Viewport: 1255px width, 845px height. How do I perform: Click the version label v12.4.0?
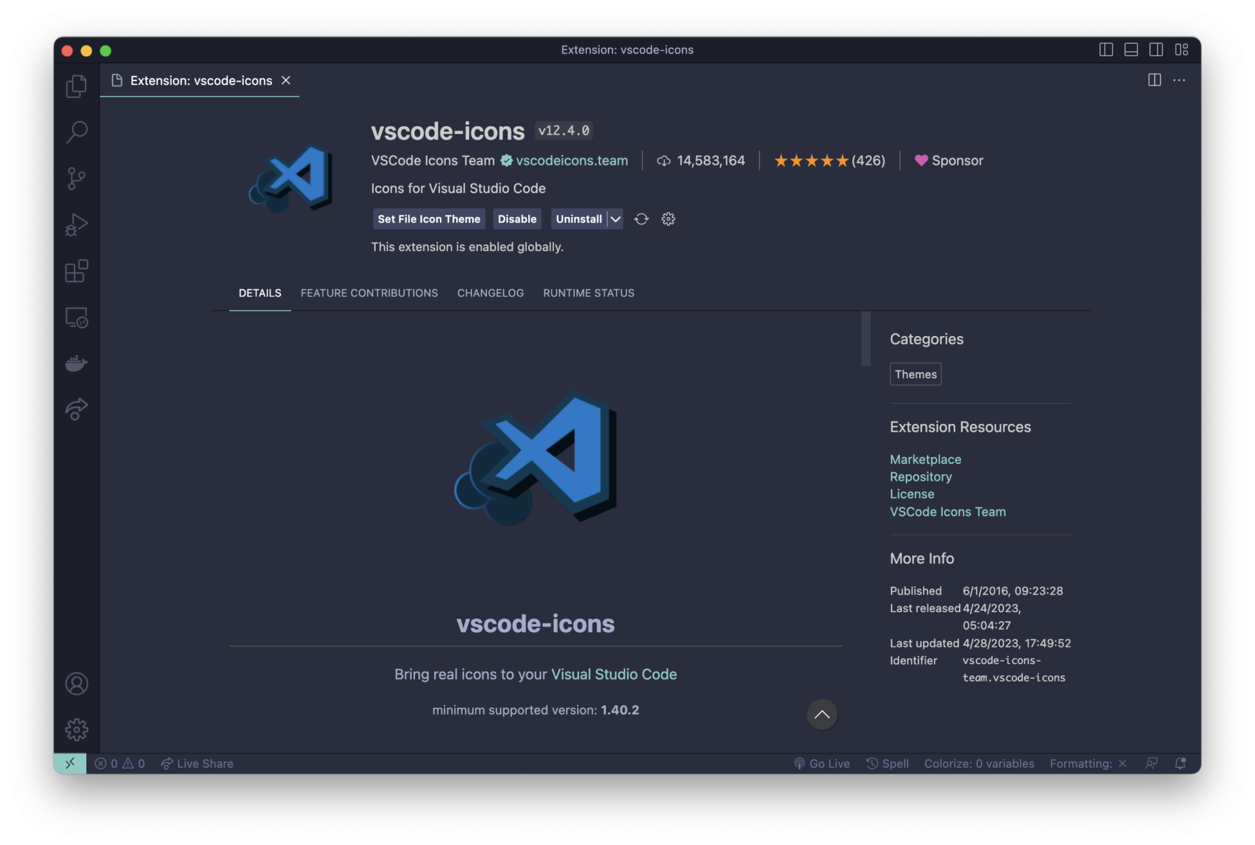[563, 130]
